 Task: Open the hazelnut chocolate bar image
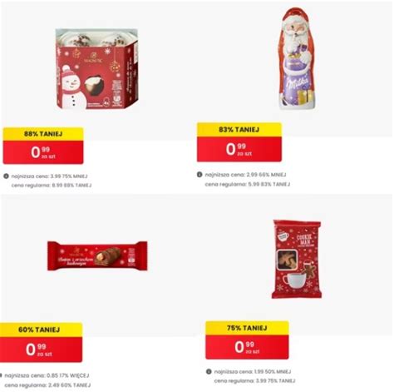click(x=97, y=256)
